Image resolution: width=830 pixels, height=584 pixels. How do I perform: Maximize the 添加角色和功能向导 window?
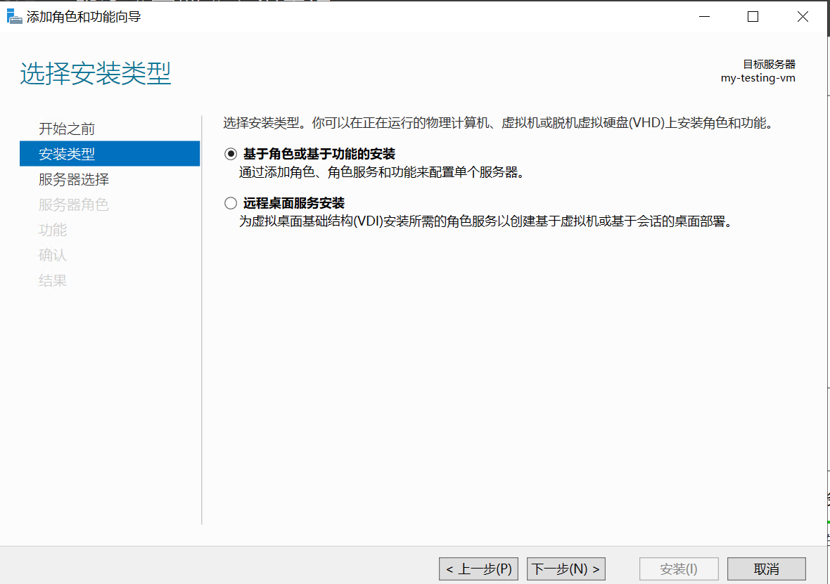(753, 16)
